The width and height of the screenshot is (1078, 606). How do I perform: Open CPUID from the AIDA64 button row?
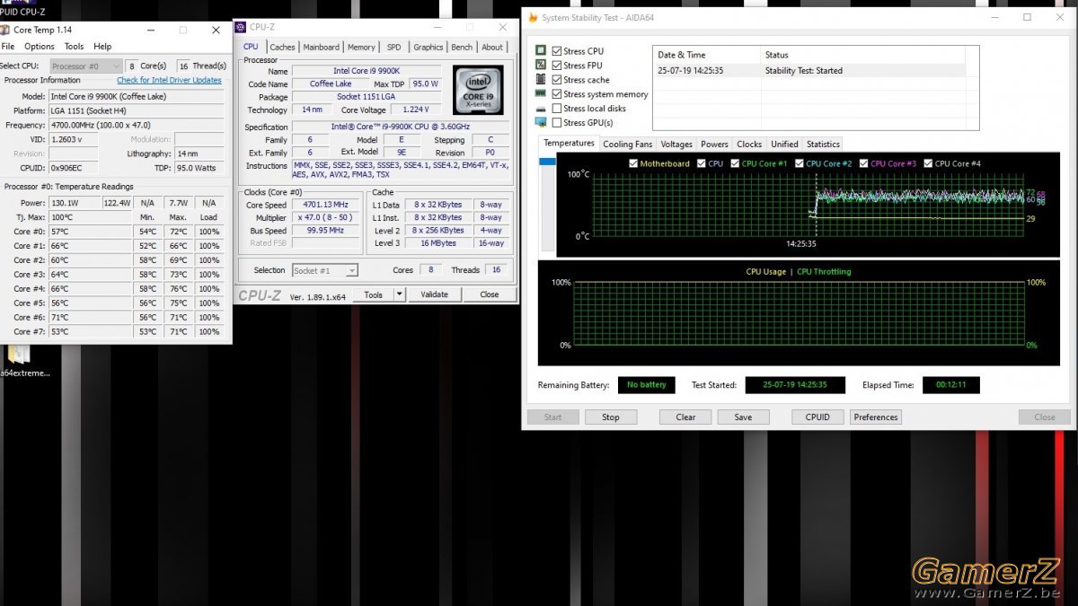[x=817, y=417]
